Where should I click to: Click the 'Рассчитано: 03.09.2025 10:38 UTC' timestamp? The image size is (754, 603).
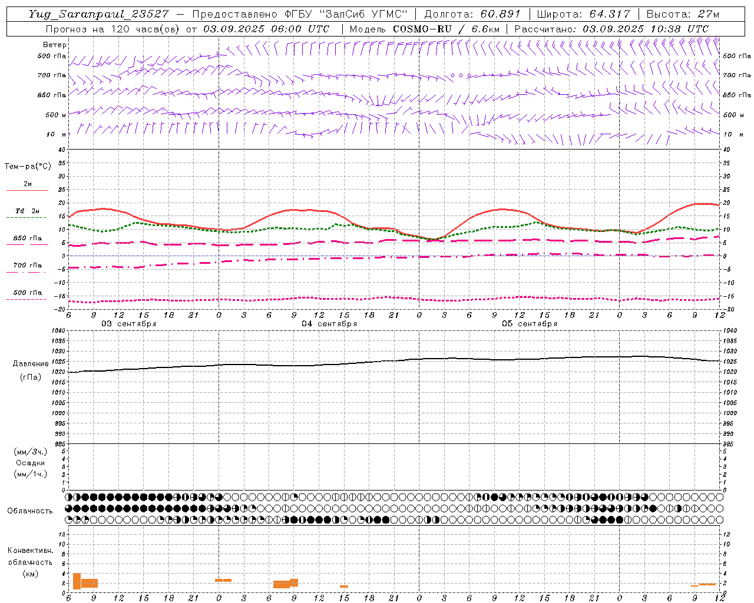pos(611,29)
